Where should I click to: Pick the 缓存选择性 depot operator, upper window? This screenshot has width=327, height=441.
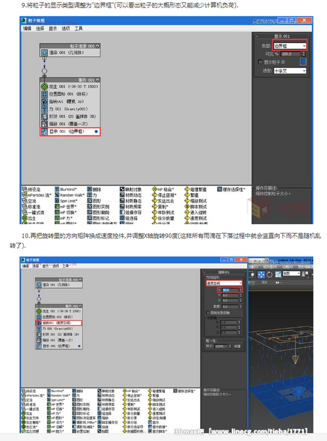pos(231,189)
